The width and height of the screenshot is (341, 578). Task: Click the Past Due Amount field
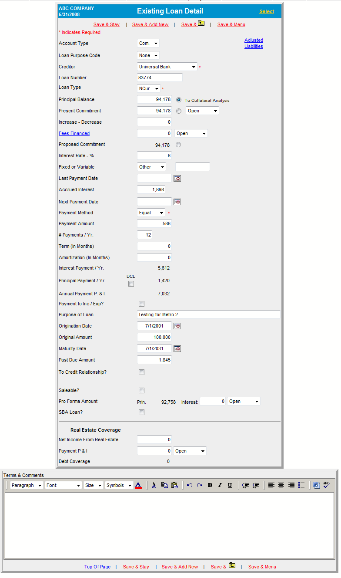click(x=154, y=360)
